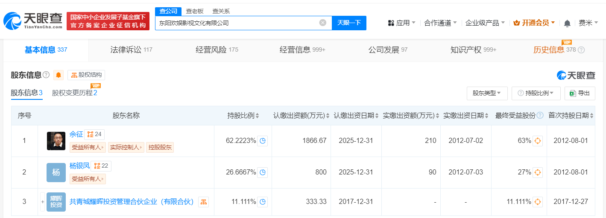Open pie chart for 11.111% stake

(263, 202)
